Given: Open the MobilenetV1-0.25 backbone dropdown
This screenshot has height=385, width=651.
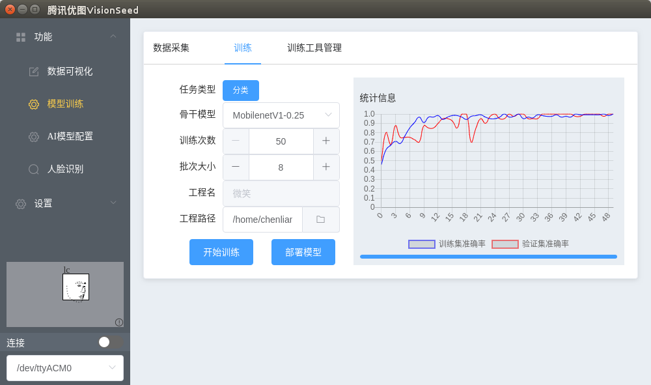Looking at the screenshot, I should coord(281,115).
